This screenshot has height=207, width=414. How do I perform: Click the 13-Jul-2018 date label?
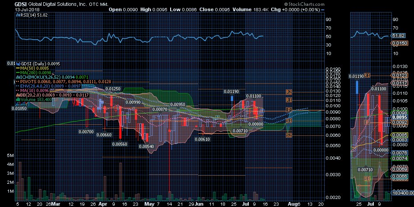(x=27, y=9)
